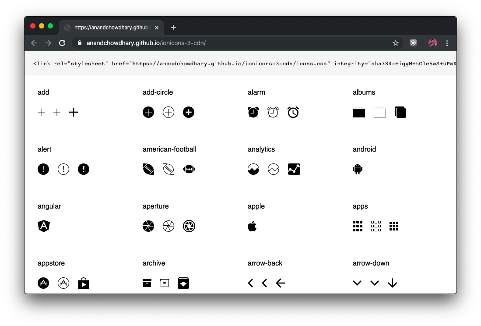
Task: Click the first filled alarm icon
Action: click(x=253, y=112)
